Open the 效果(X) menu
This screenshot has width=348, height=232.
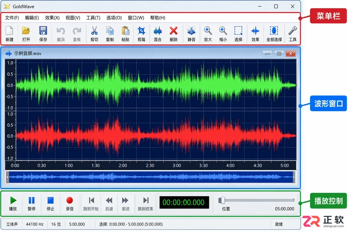52,18
